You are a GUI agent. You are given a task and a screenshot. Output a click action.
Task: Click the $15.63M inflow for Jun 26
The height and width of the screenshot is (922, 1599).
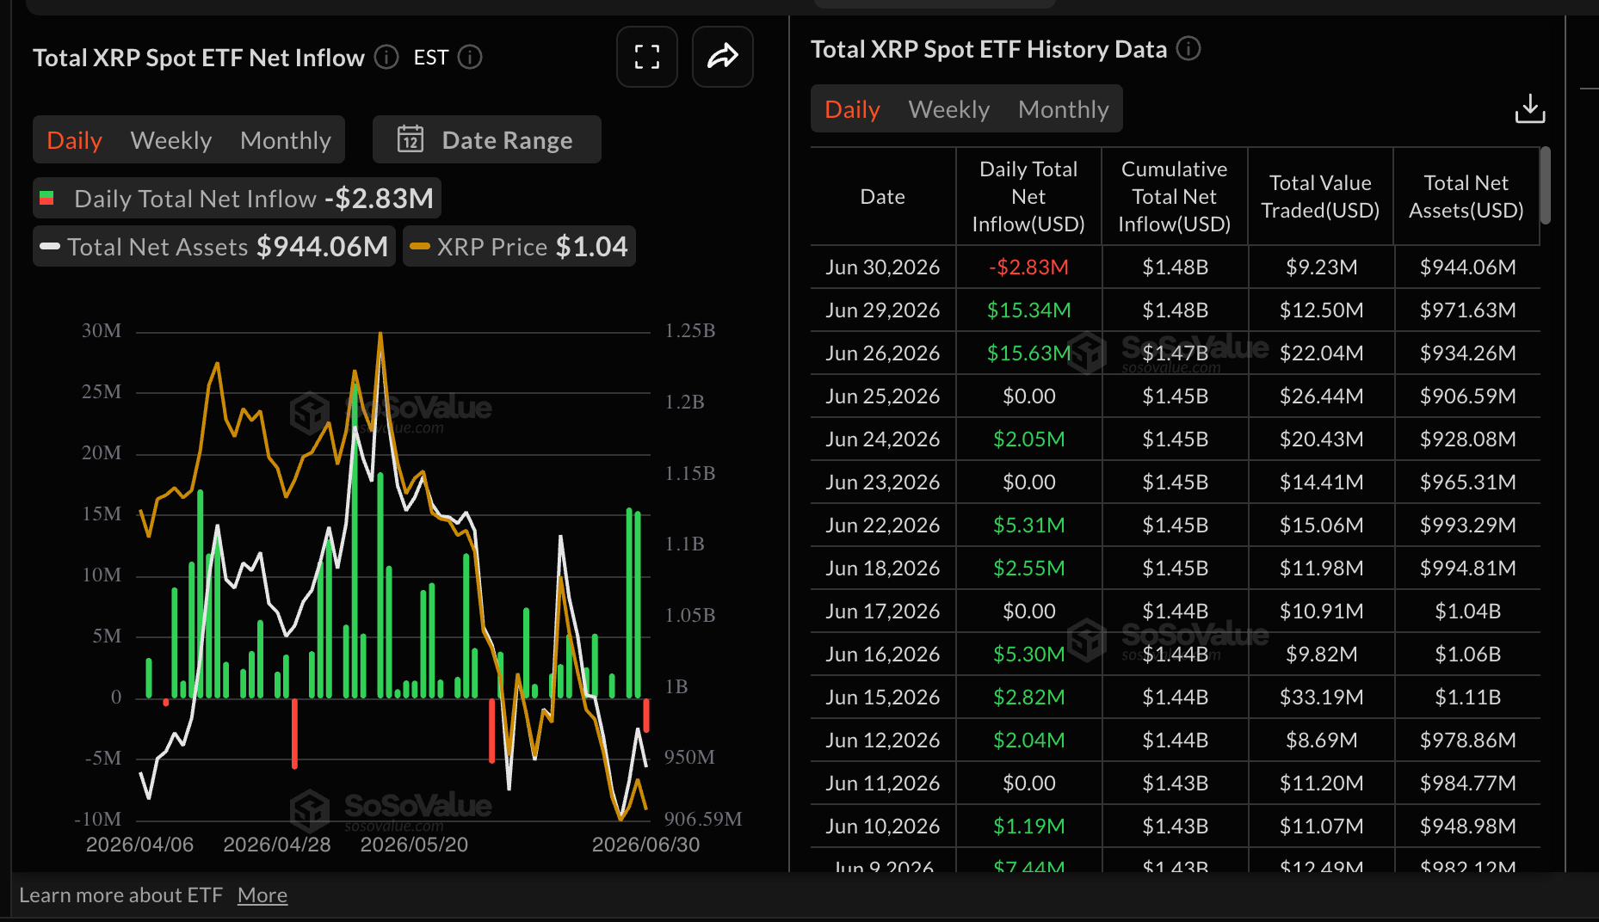point(1028,353)
